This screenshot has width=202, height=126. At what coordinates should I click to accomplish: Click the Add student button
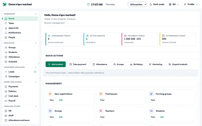pos(56,64)
